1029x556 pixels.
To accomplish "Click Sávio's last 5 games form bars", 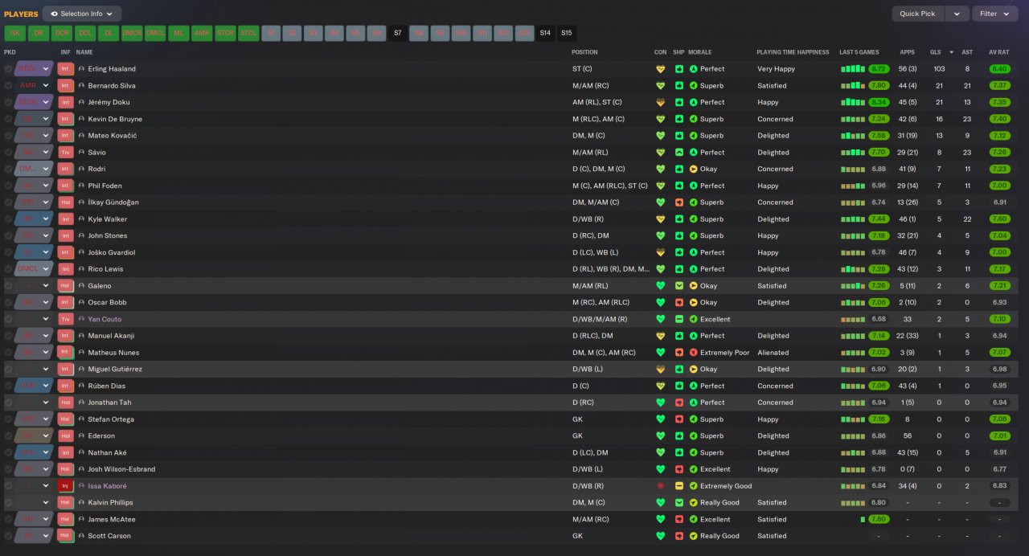I will point(852,153).
